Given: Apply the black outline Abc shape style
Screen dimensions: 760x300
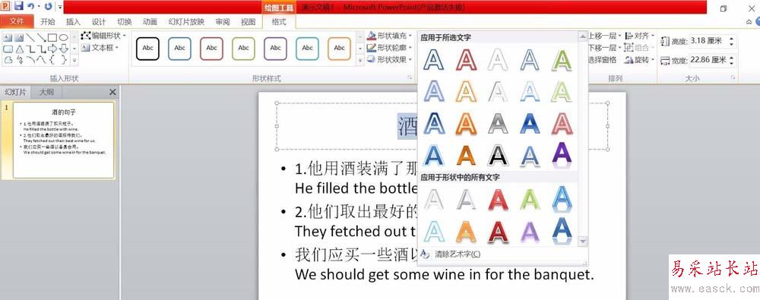Looking at the screenshot, I should [148, 49].
